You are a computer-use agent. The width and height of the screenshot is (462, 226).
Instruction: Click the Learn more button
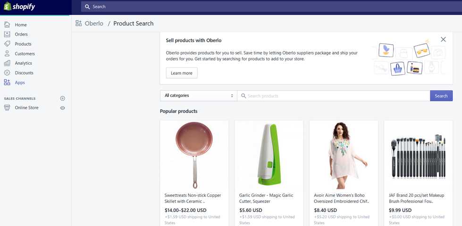[182, 73]
